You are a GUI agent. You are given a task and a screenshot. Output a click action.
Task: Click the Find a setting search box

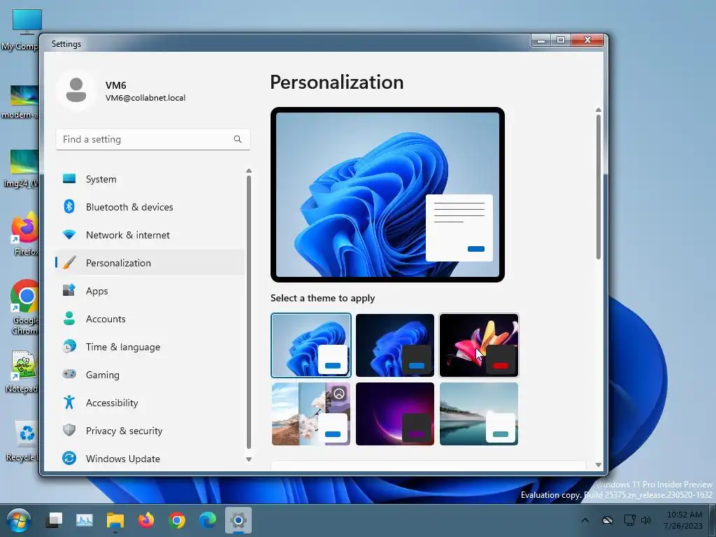153,139
